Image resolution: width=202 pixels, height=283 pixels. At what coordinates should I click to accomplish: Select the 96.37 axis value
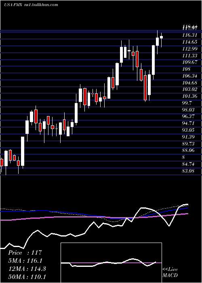[189, 116]
